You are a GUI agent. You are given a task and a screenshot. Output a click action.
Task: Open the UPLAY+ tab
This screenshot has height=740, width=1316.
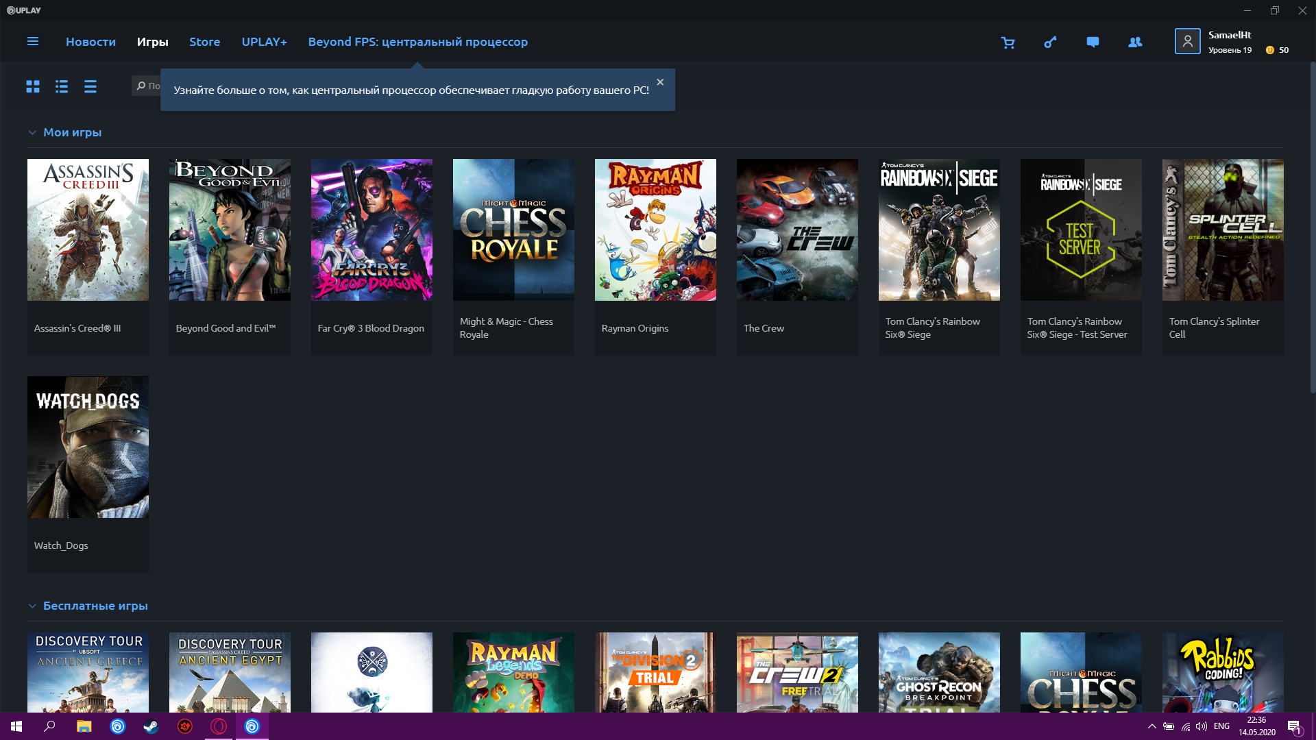point(264,42)
